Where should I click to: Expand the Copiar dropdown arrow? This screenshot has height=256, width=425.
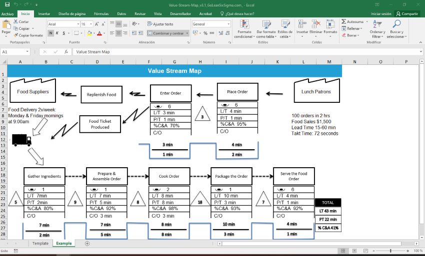(33, 28)
